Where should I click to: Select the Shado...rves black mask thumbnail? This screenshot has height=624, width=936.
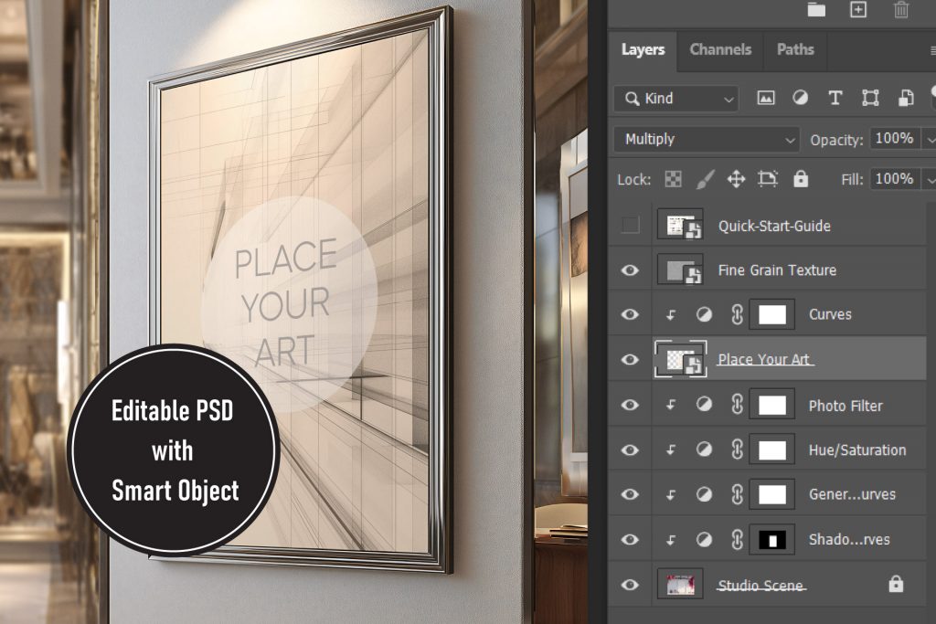(x=771, y=539)
